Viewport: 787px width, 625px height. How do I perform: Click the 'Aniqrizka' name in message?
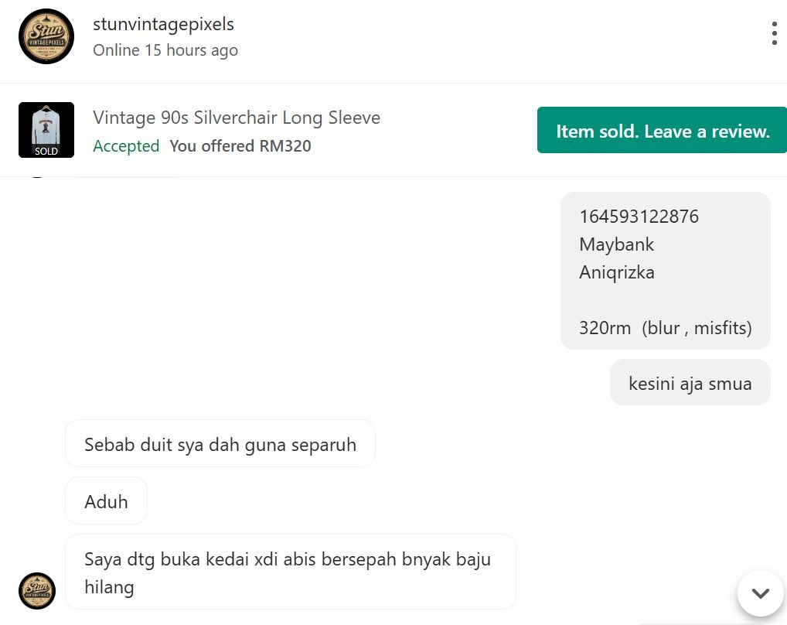(x=617, y=272)
